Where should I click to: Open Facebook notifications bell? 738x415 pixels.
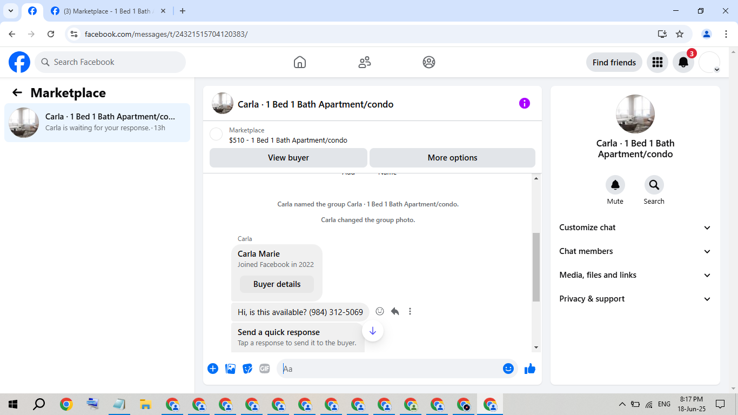[683, 62]
